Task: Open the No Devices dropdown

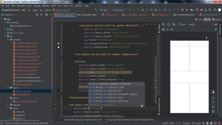Action: pos(119,10)
